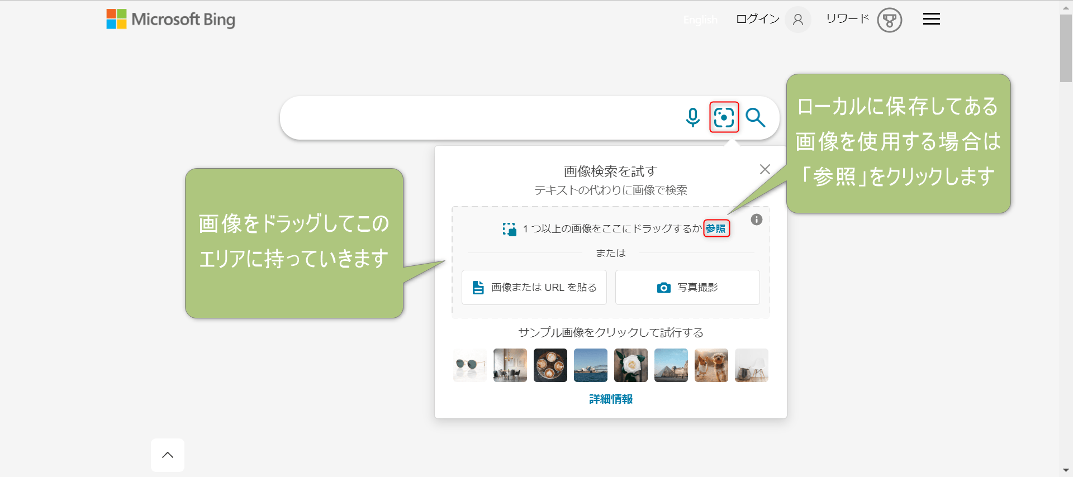
Task: Open visual search camera icon
Action: [724, 117]
